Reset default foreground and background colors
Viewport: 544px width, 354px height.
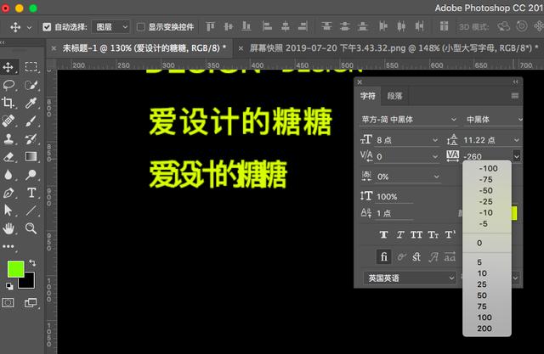pyautogui.click(x=9, y=286)
